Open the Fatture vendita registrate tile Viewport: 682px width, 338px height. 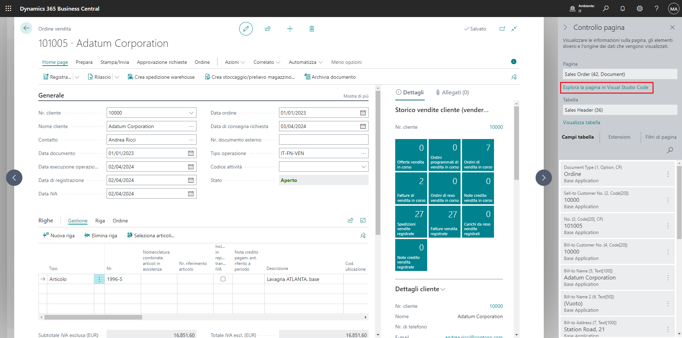pos(445,222)
